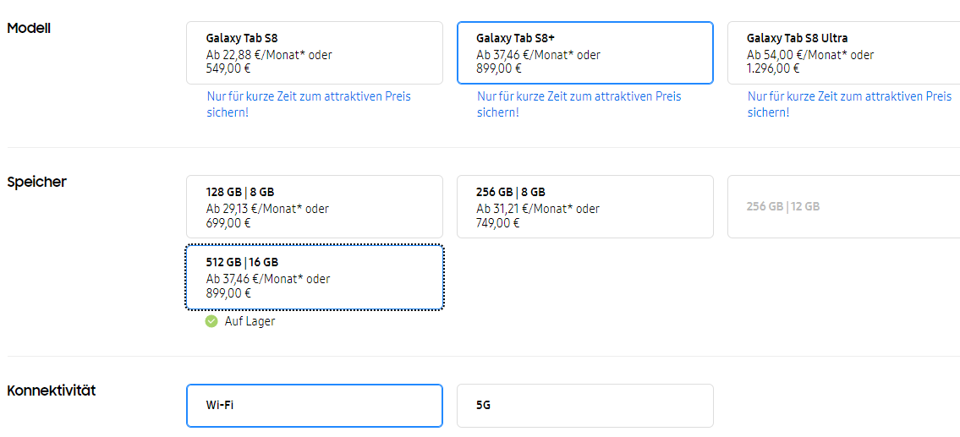Click the Konnektivität section heading

52,390
